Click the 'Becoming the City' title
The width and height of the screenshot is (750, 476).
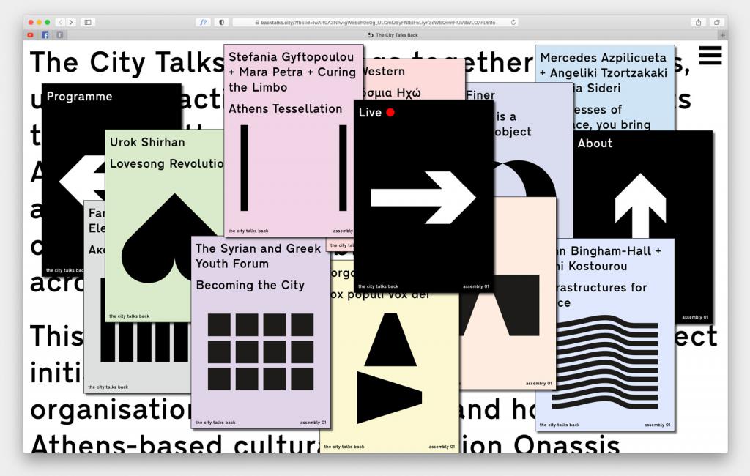(250, 285)
